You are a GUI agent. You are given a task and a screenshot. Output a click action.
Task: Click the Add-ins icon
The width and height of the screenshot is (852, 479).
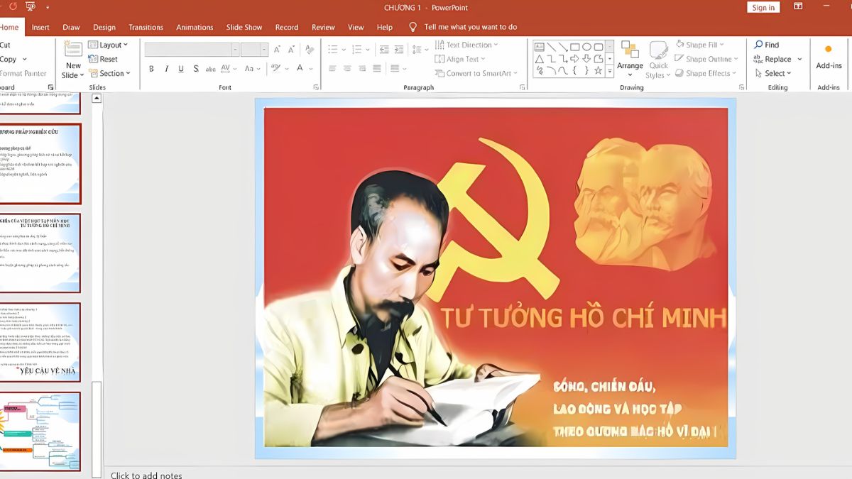(x=828, y=49)
